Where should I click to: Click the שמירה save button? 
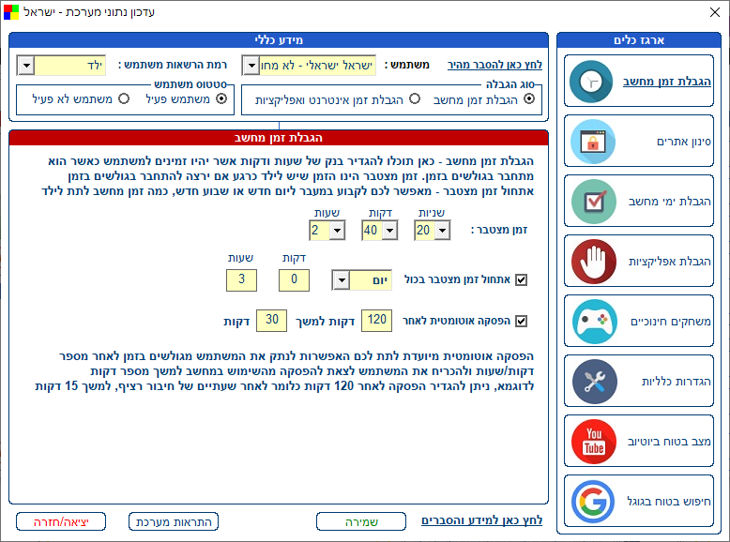point(360,521)
